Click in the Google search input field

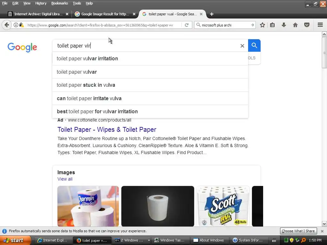[146, 46]
